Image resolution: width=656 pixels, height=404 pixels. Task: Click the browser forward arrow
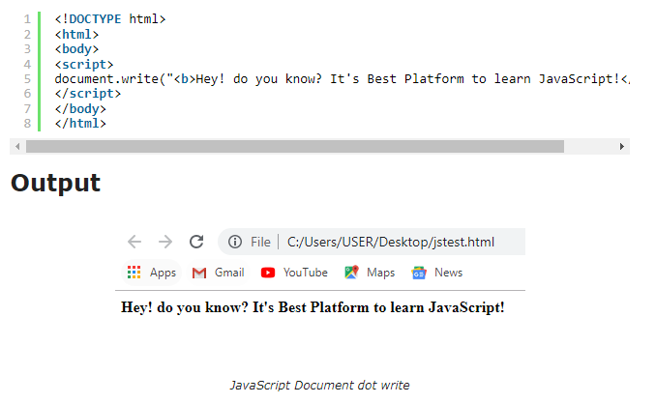[165, 242]
